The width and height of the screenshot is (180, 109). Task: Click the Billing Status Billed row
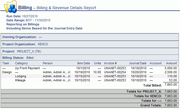tap(90, 58)
